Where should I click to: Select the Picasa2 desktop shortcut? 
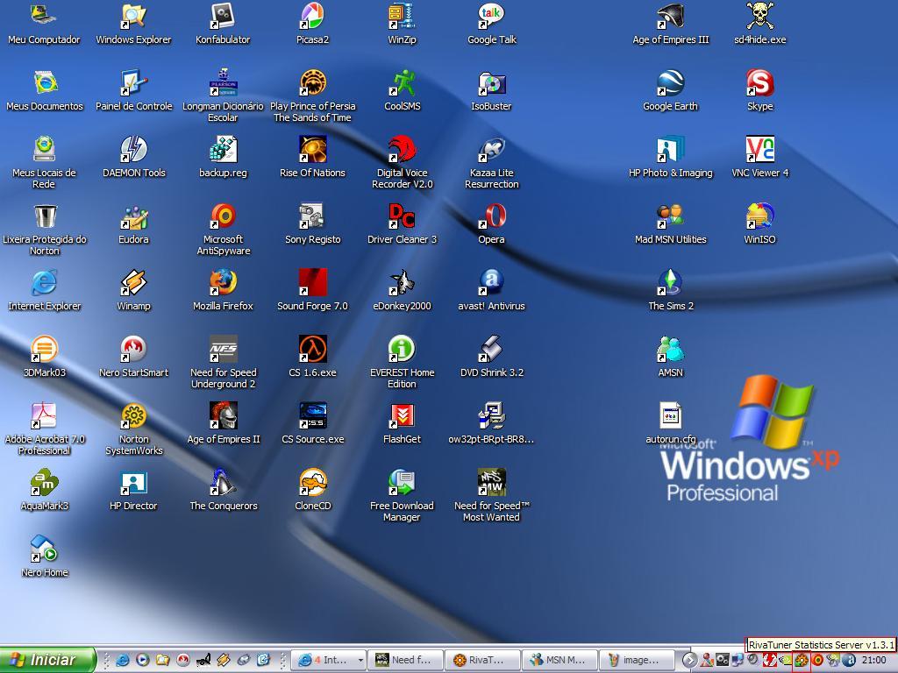click(x=313, y=16)
